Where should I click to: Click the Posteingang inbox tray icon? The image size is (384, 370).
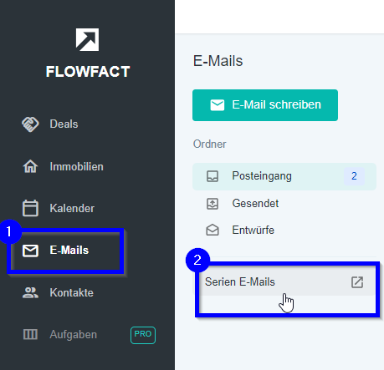(212, 176)
